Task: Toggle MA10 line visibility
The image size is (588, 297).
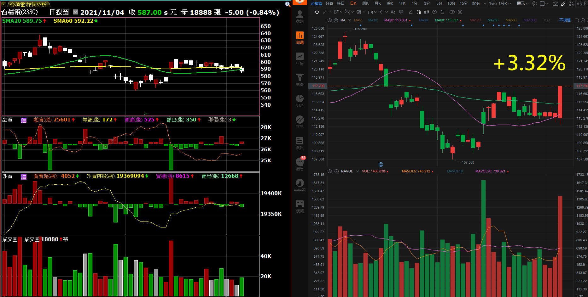Action: tap(373, 20)
